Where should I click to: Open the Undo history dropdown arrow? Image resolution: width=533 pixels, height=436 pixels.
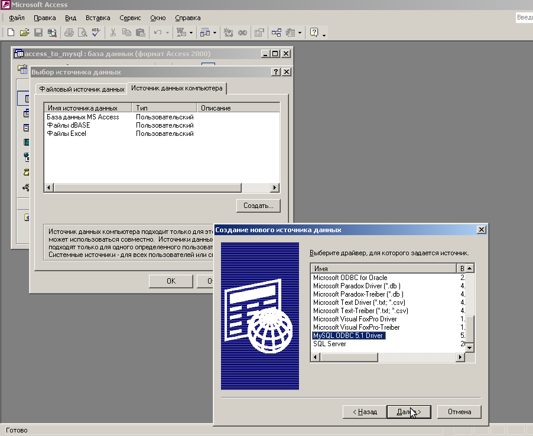pos(167,32)
